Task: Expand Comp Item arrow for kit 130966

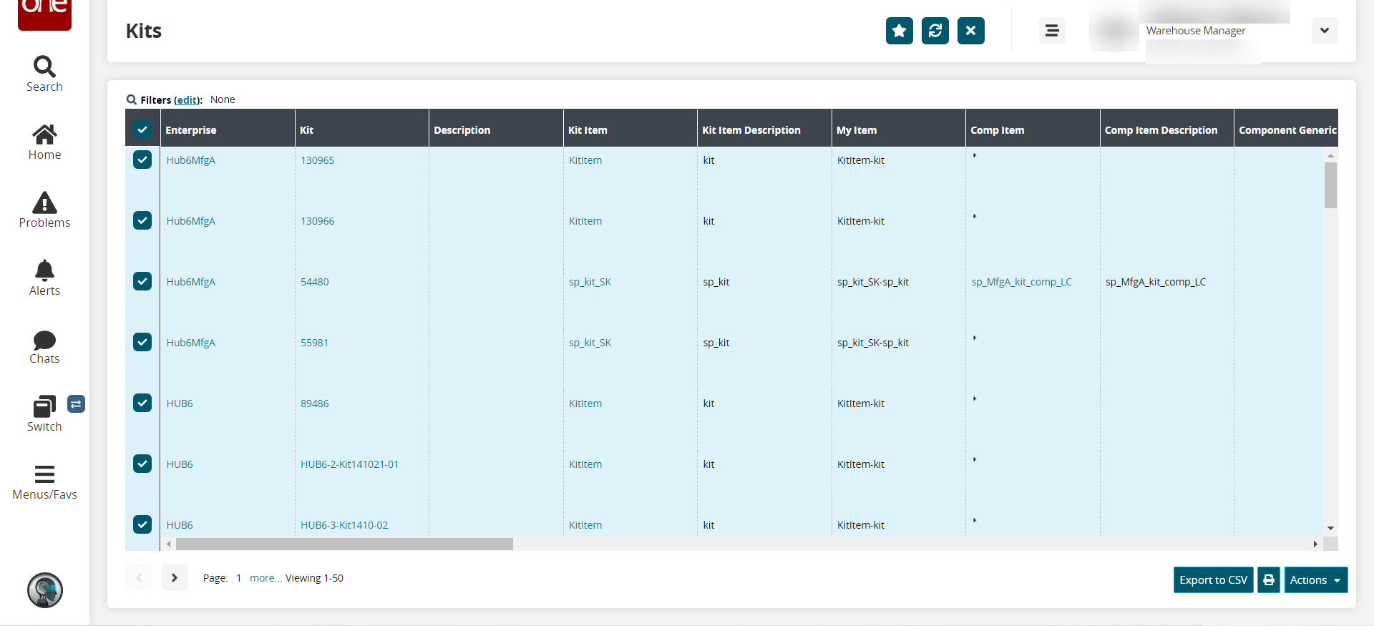Action: pyautogui.click(x=975, y=216)
